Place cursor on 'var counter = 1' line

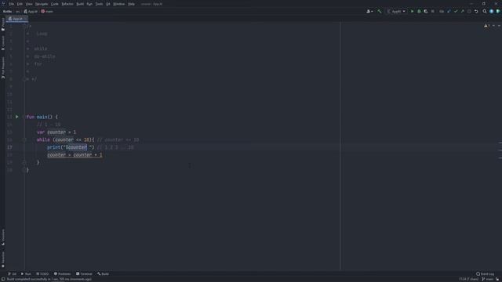click(56, 132)
